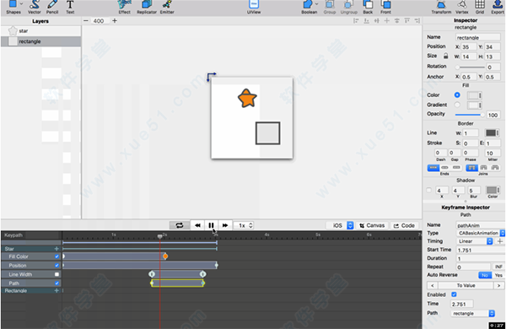
Task: Open the Vertex tool
Action: tap(462, 7)
